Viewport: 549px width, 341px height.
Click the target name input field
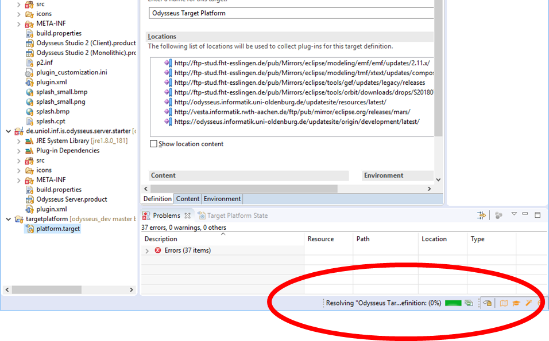tap(290, 13)
